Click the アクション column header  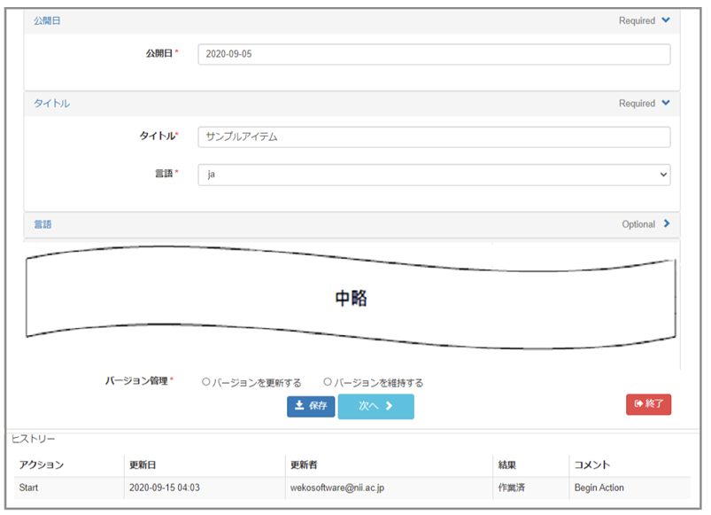42,464
